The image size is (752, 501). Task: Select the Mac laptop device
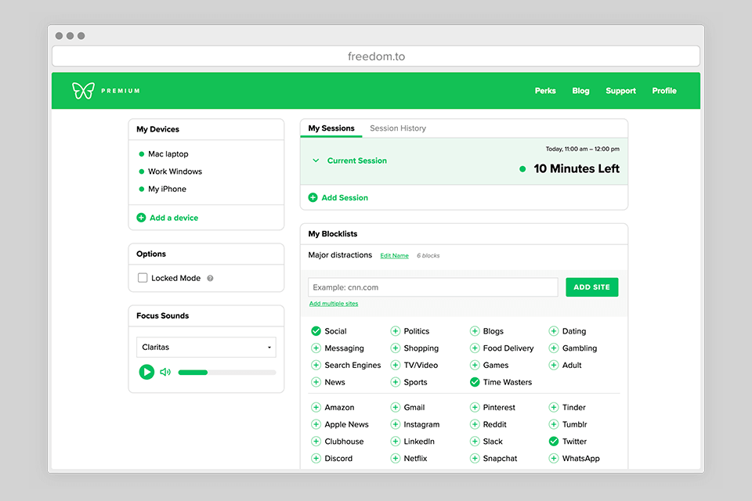click(x=168, y=154)
